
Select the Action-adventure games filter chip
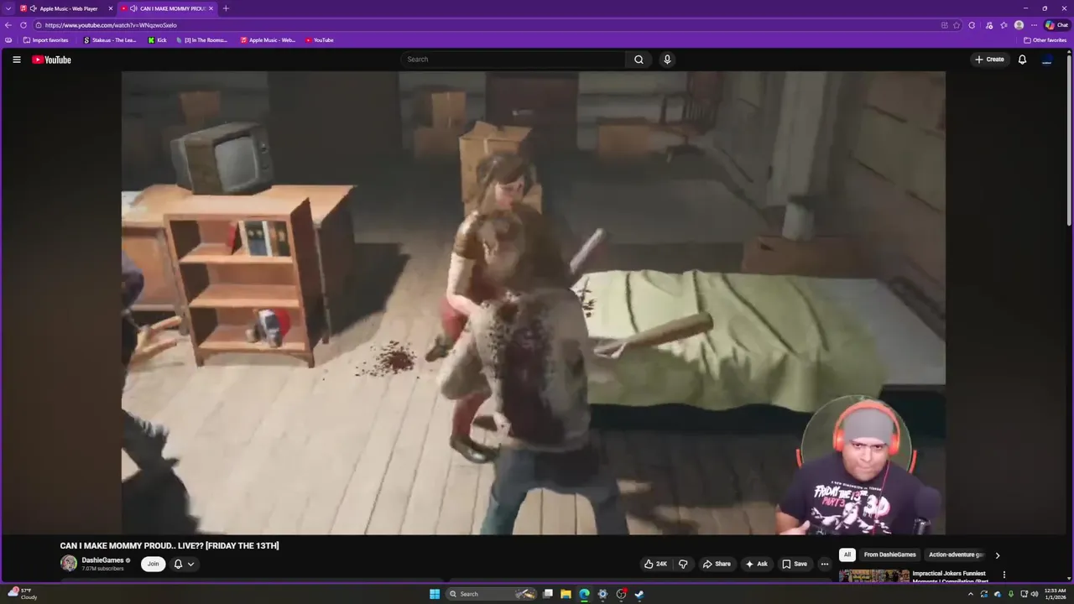point(956,555)
